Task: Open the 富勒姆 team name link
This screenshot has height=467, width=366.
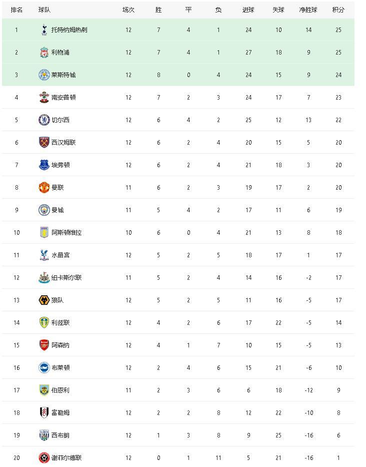Action: [60, 412]
